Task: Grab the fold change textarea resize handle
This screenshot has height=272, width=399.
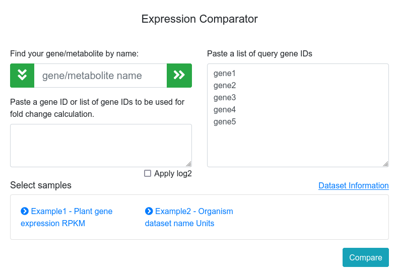Action: coord(189,164)
